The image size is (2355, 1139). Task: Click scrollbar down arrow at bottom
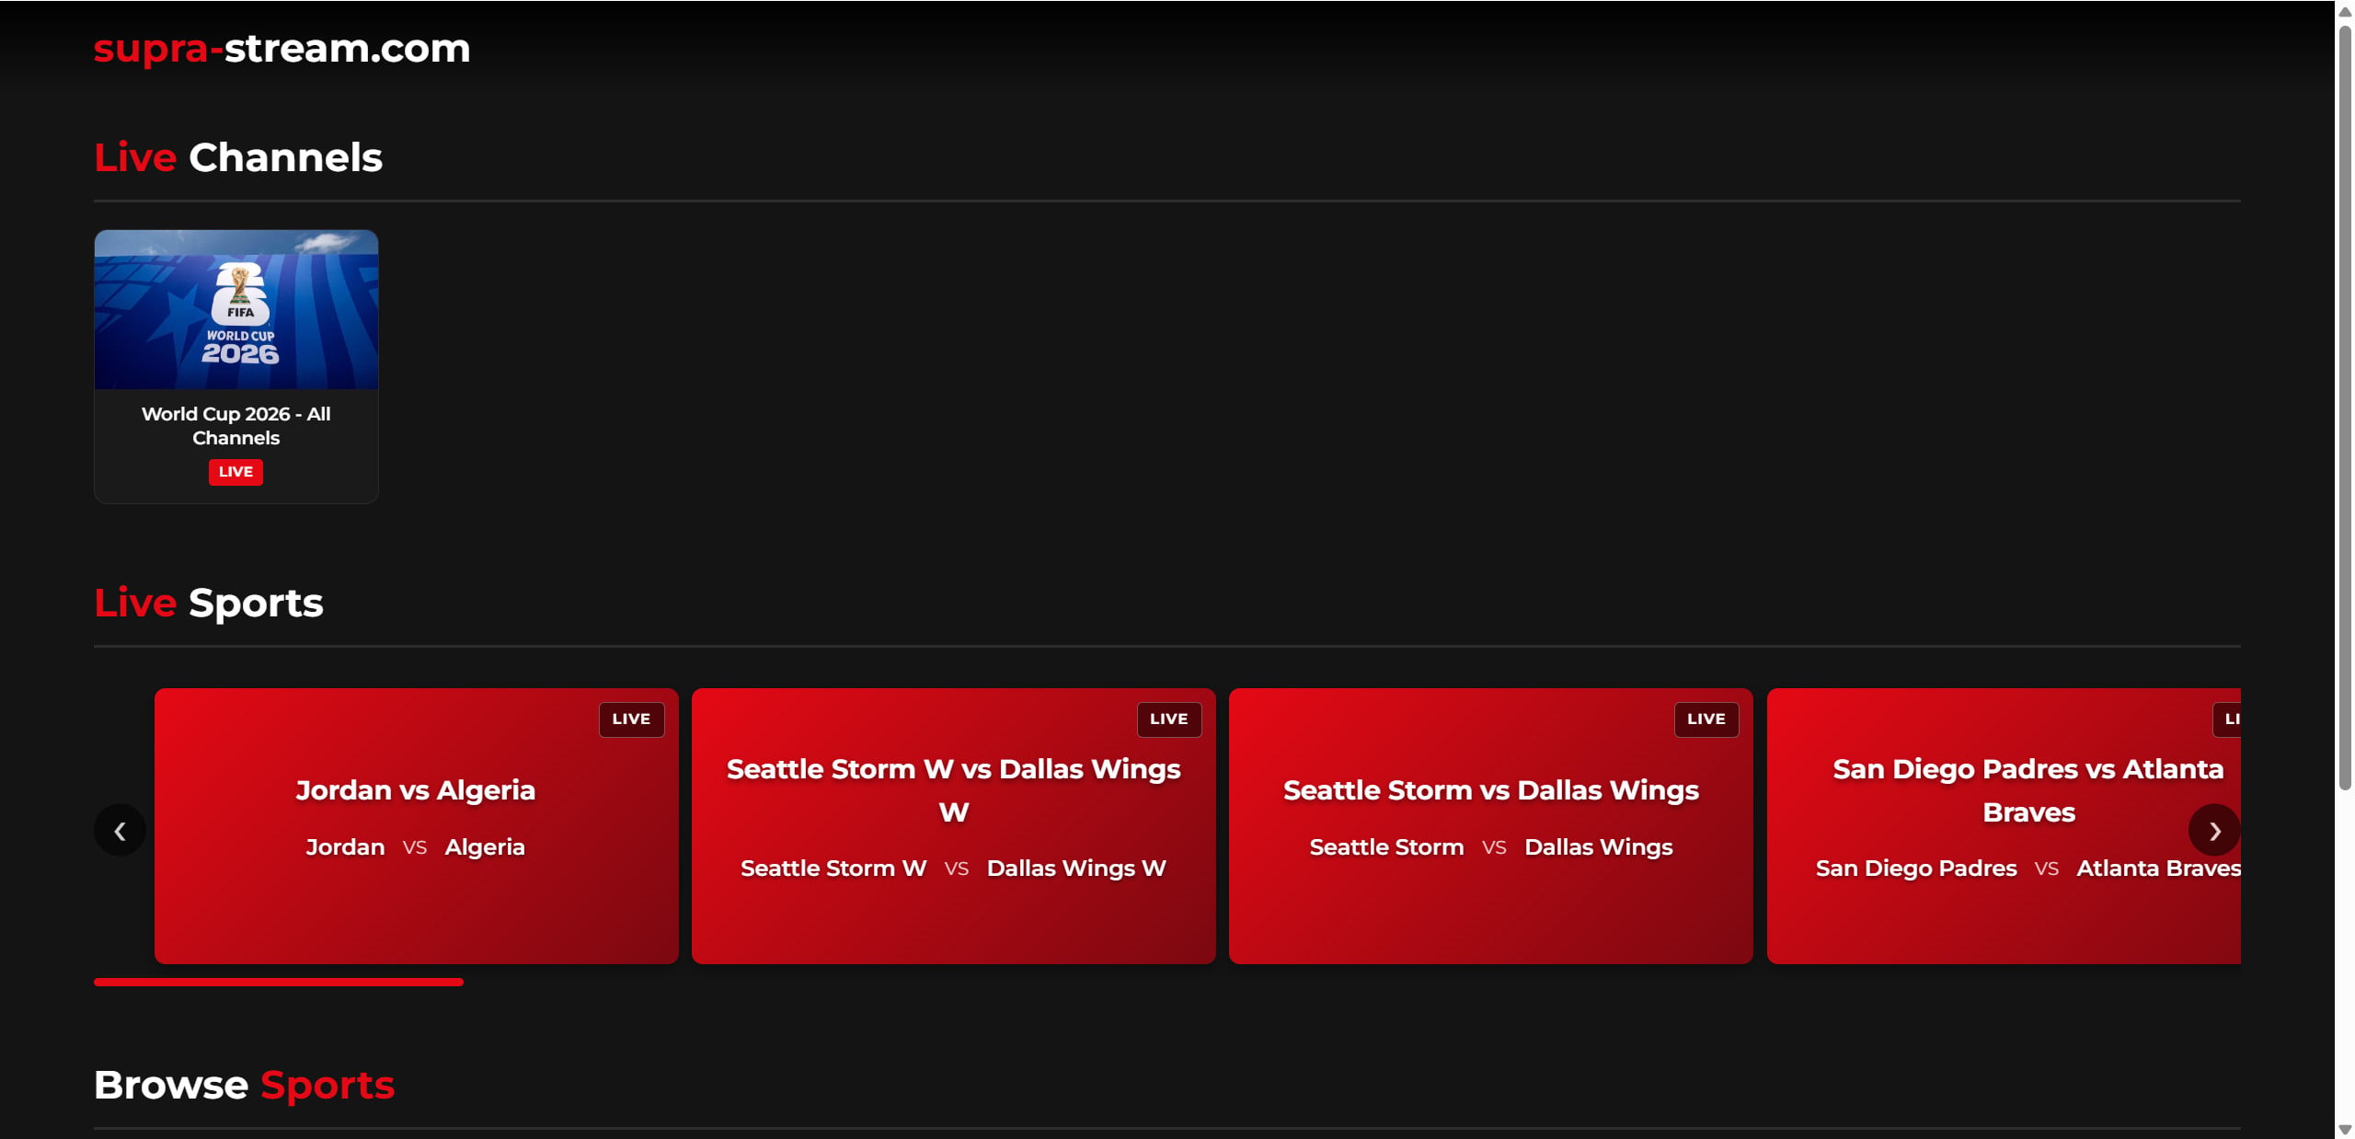[x=2345, y=1130]
